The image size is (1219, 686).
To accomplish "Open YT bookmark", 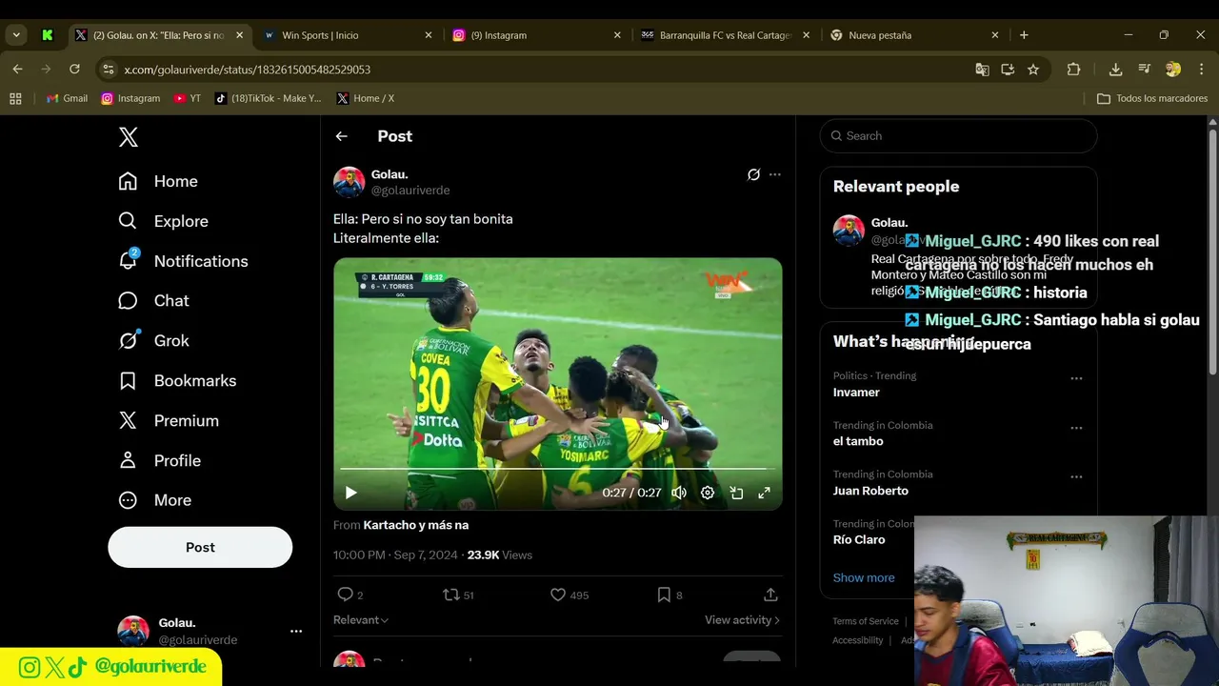I will (x=188, y=98).
